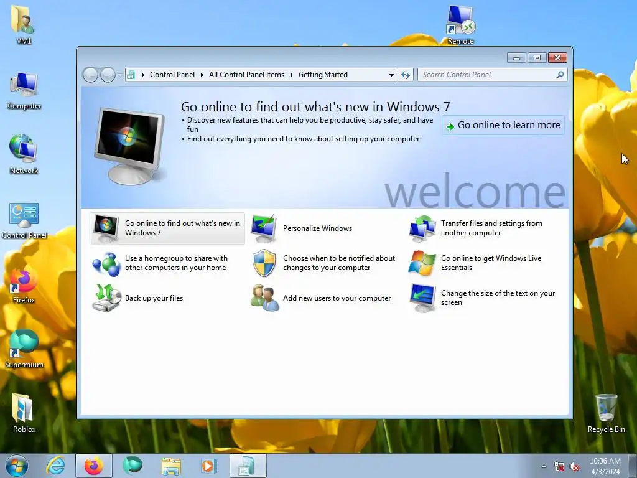Open Add new users to your computer
637x478 pixels.
337,298
